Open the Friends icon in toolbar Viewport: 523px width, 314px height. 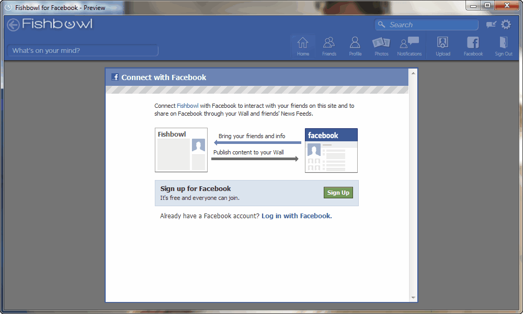click(329, 46)
